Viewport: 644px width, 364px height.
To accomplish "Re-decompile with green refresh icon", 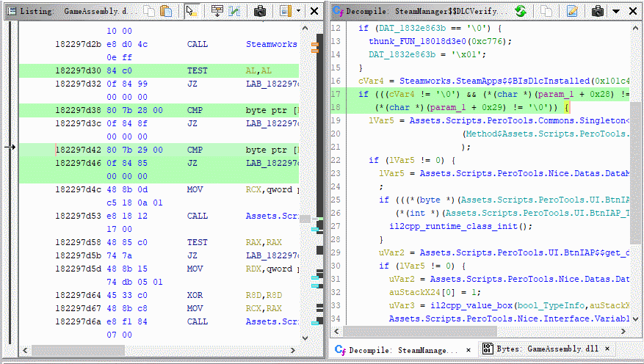I will (520, 11).
